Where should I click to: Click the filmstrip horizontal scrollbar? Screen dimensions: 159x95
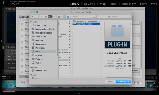(9, 92)
